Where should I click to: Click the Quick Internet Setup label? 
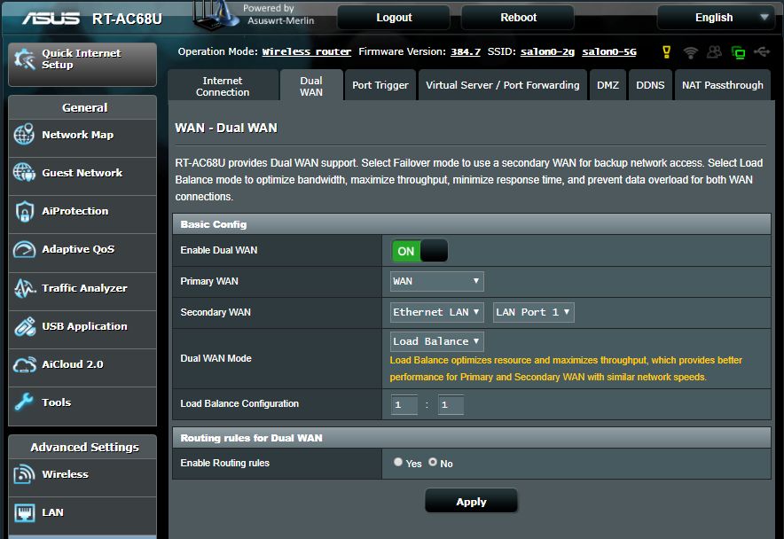pos(81,59)
